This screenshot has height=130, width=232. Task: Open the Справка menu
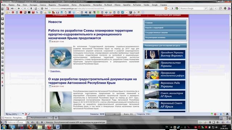163,5
